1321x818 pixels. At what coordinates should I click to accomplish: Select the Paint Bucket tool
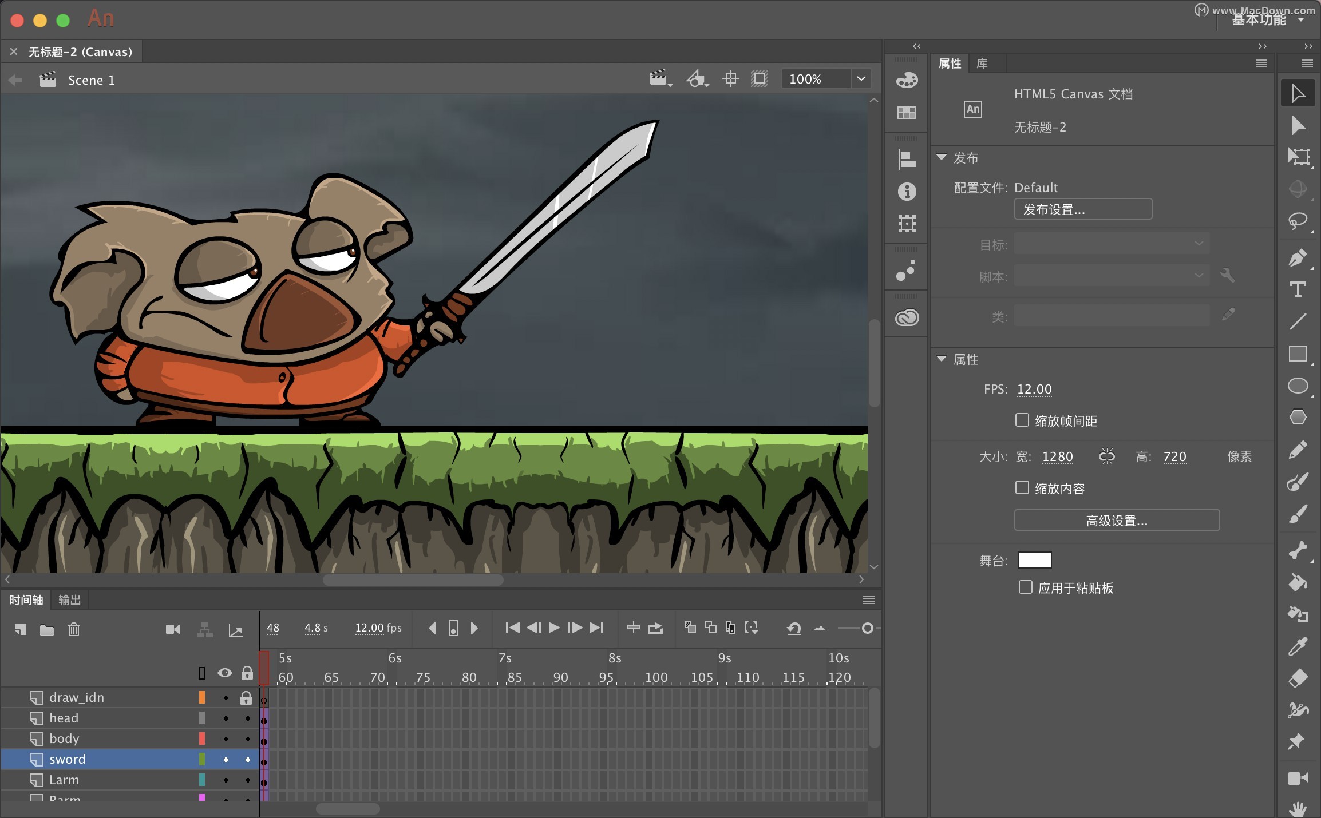[x=1298, y=582]
